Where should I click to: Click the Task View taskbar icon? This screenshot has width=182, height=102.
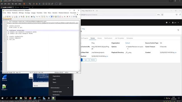tap(11, 98)
